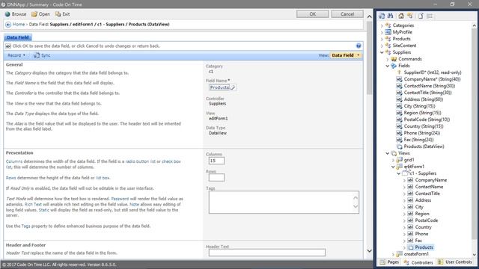The width and height of the screenshot is (479, 269).
Task: Click the new page icon in the explorer
Action: 421,16
